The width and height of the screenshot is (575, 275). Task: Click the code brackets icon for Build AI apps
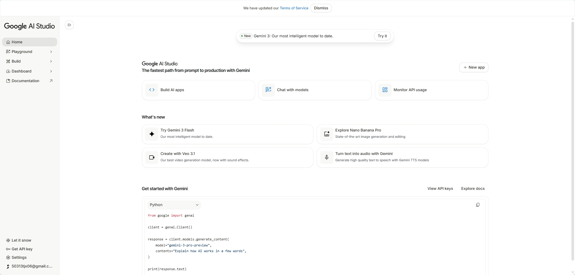(152, 90)
